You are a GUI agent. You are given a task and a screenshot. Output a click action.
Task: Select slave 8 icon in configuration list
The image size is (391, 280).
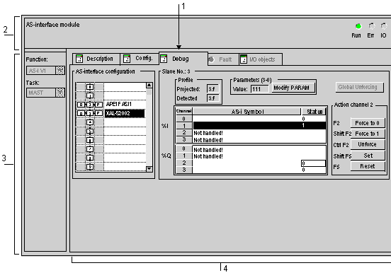(x=90, y=158)
